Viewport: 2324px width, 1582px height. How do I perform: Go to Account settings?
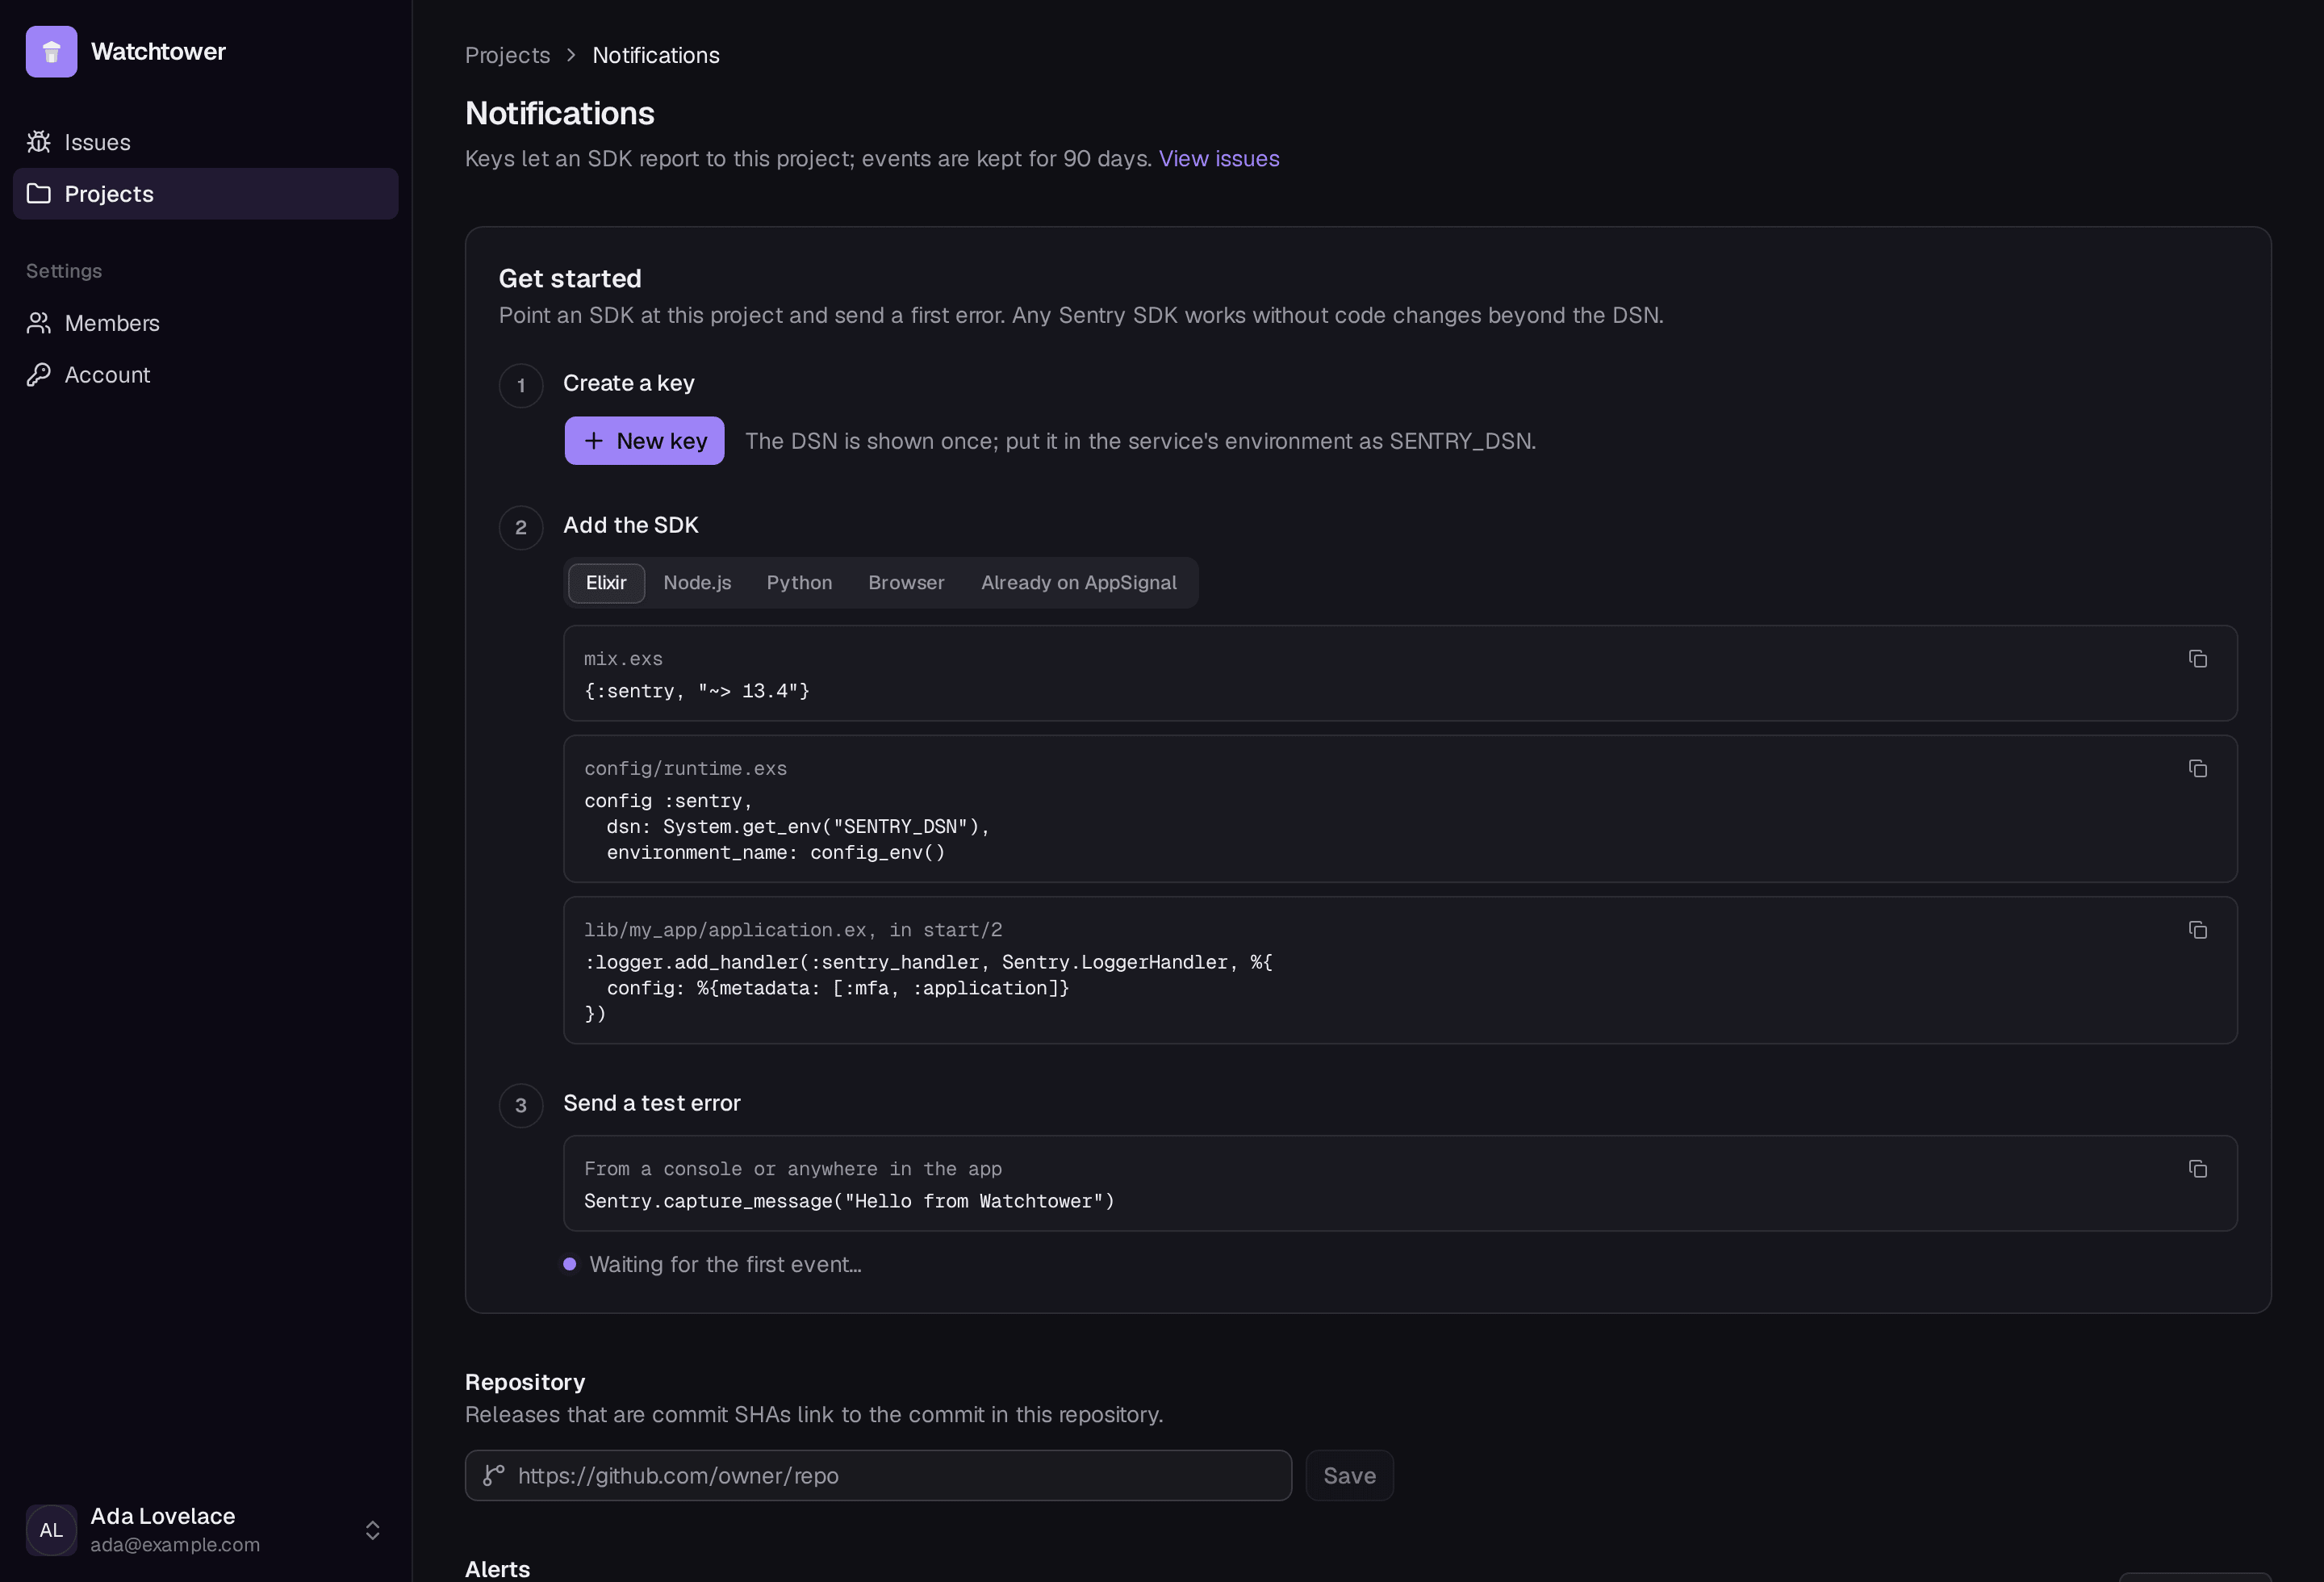click(205, 375)
